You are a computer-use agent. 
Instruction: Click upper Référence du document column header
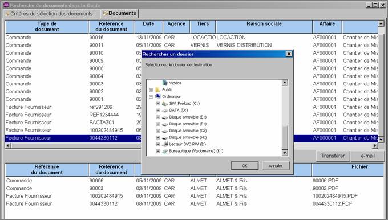(x=111, y=26)
